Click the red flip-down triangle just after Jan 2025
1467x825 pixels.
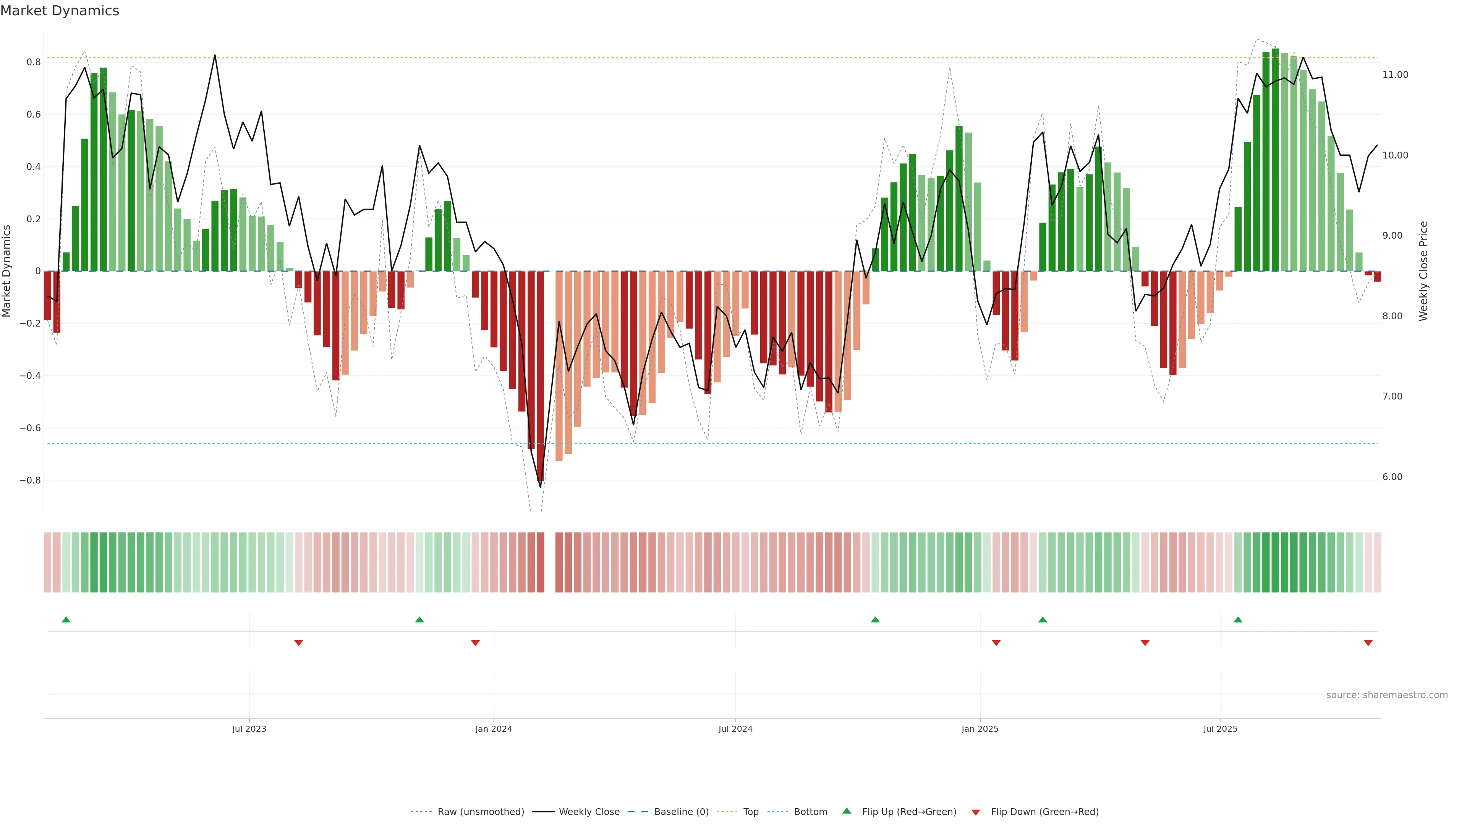coord(996,643)
